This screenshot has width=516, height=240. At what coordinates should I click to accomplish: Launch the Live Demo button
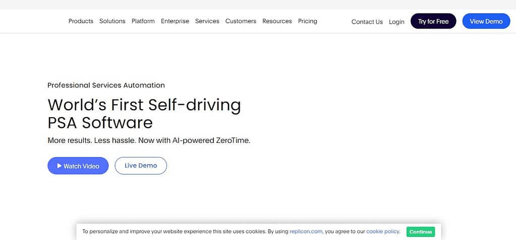[x=141, y=166]
